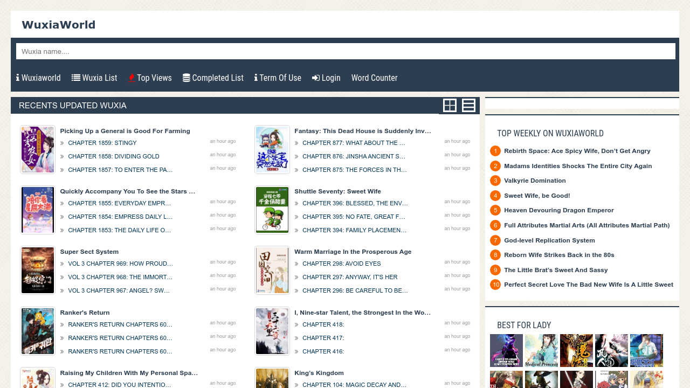This screenshot has width=690, height=388.
Task: Open King's Kingdom title link
Action: pos(319,373)
